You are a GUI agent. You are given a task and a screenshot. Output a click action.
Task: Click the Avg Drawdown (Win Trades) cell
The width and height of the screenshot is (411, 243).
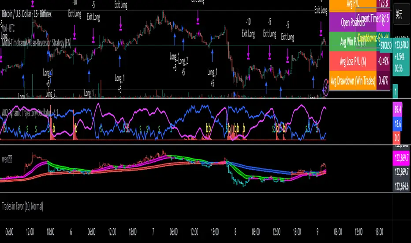point(352,81)
